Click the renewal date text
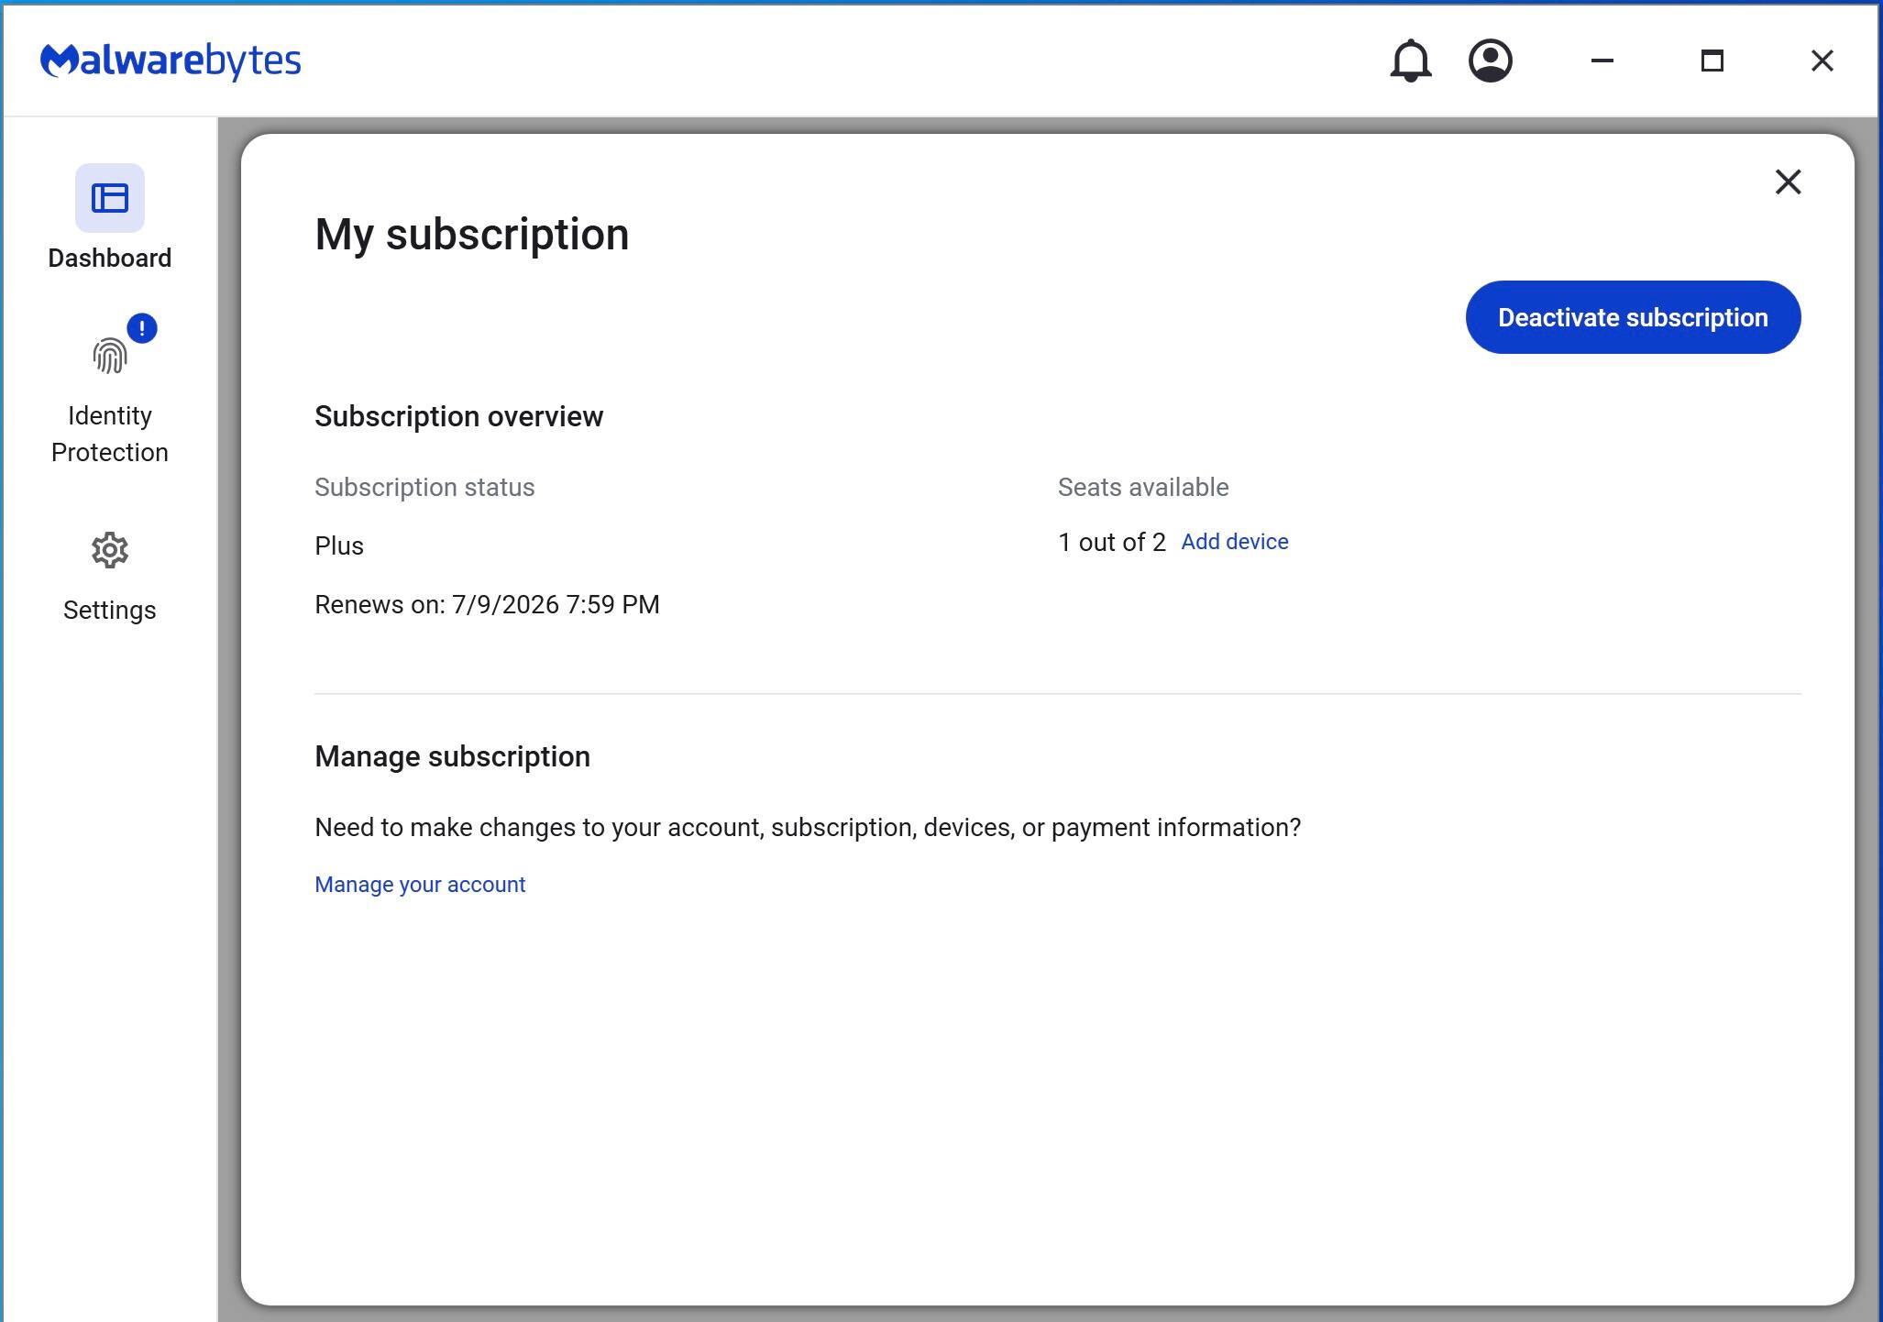The width and height of the screenshot is (1883, 1322). [487, 604]
